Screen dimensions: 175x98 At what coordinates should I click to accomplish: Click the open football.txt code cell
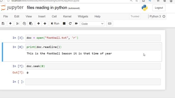[93, 38]
